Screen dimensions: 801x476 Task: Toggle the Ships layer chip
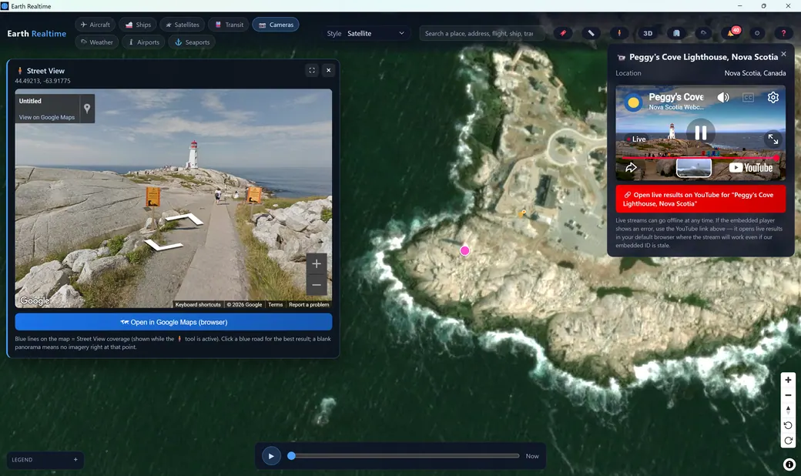pyautogui.click(x=138, y=25)
